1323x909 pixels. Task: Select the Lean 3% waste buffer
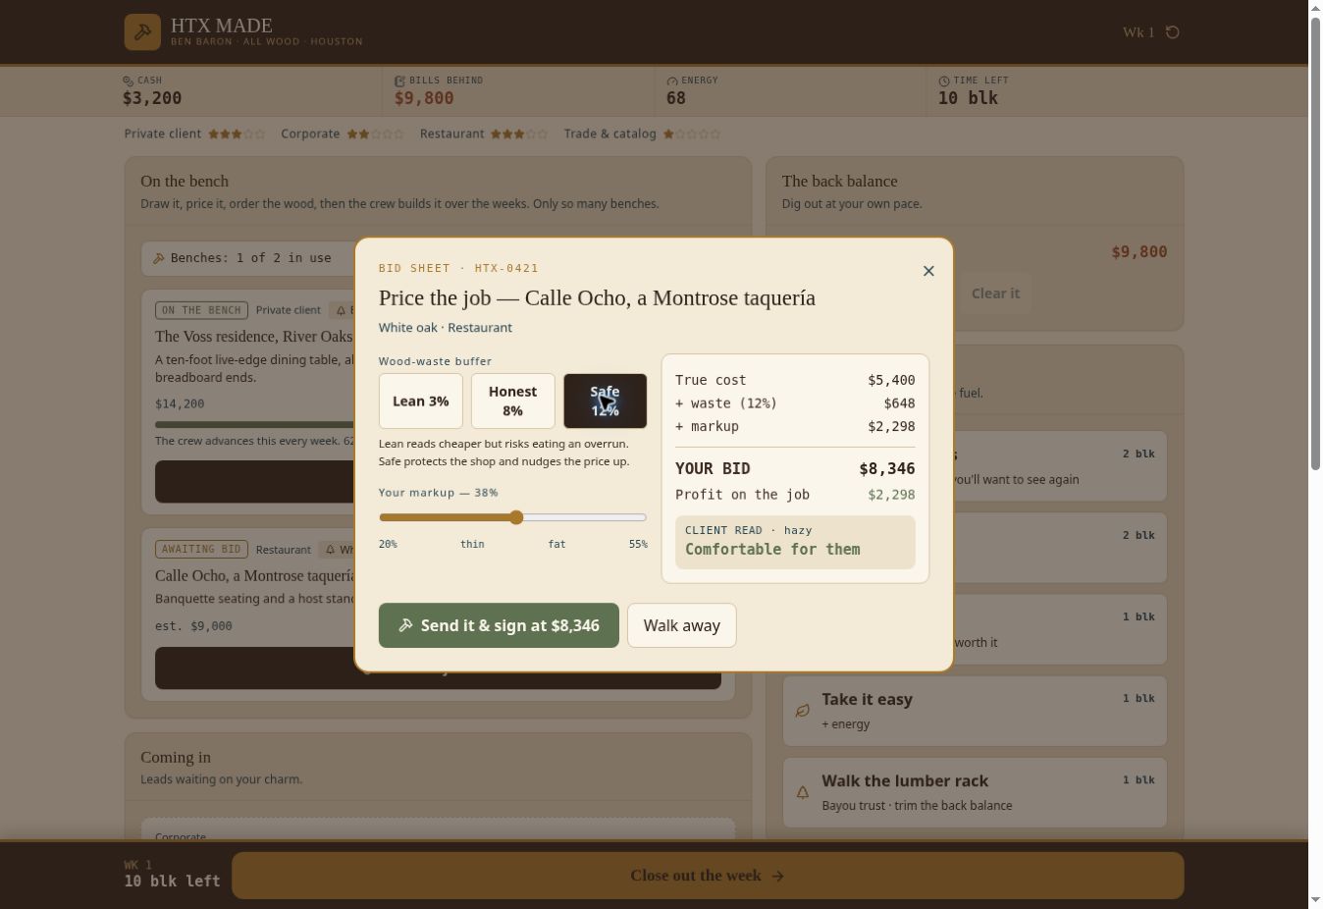point(421,401)
